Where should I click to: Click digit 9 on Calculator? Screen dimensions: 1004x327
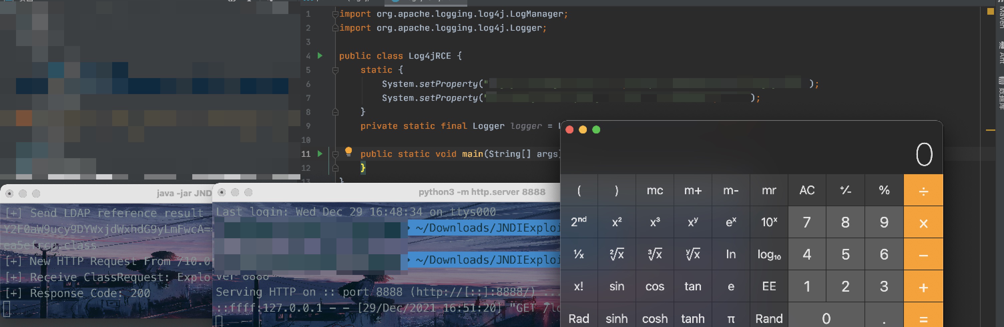[x=884, y=222]
